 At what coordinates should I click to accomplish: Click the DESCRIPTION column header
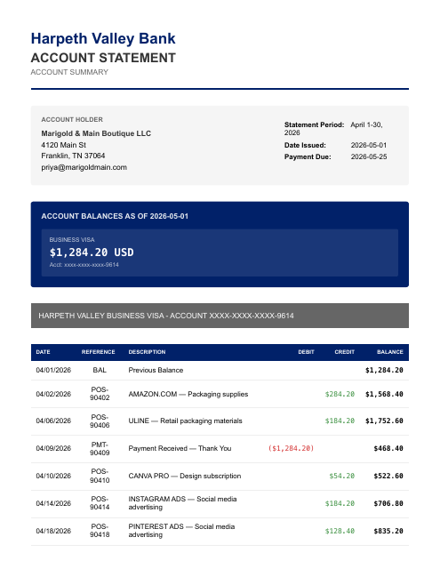(147, 352)
